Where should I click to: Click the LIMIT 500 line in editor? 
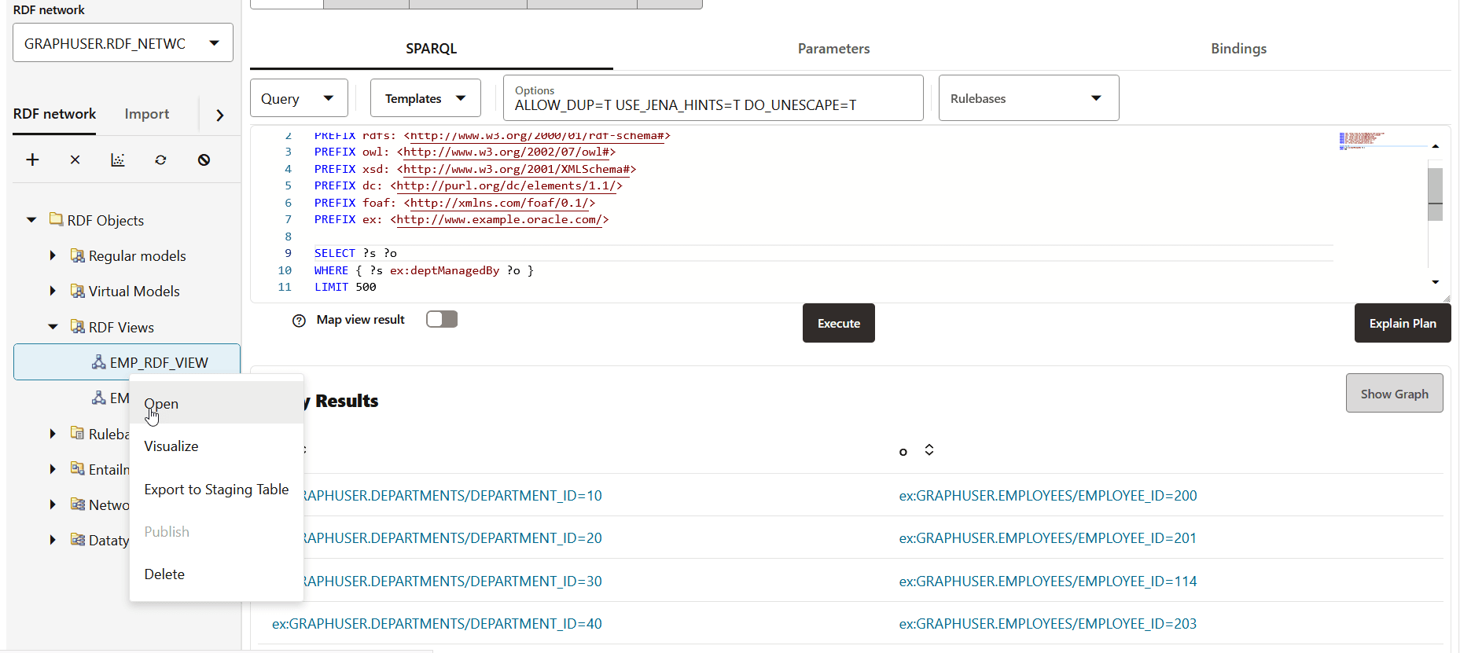[345, 287]
